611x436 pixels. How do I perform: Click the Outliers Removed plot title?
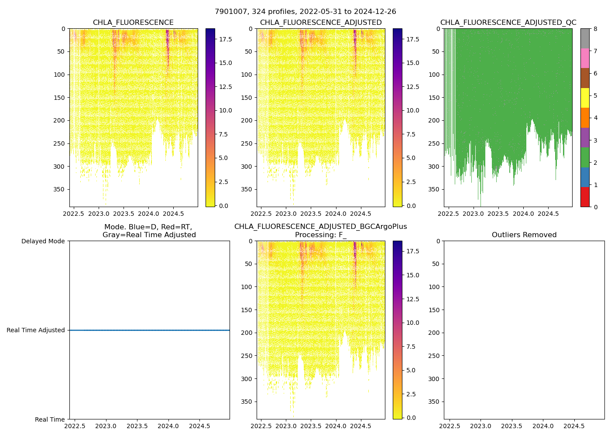(x=524, y=235)
